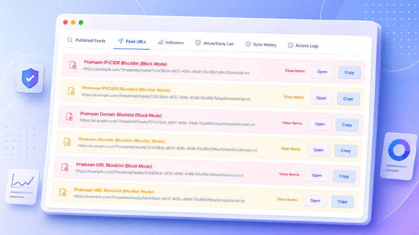View Items for Domain Blocklist (Monitor Mode)
The image size is (419, 235).
[x=291, y=149]
